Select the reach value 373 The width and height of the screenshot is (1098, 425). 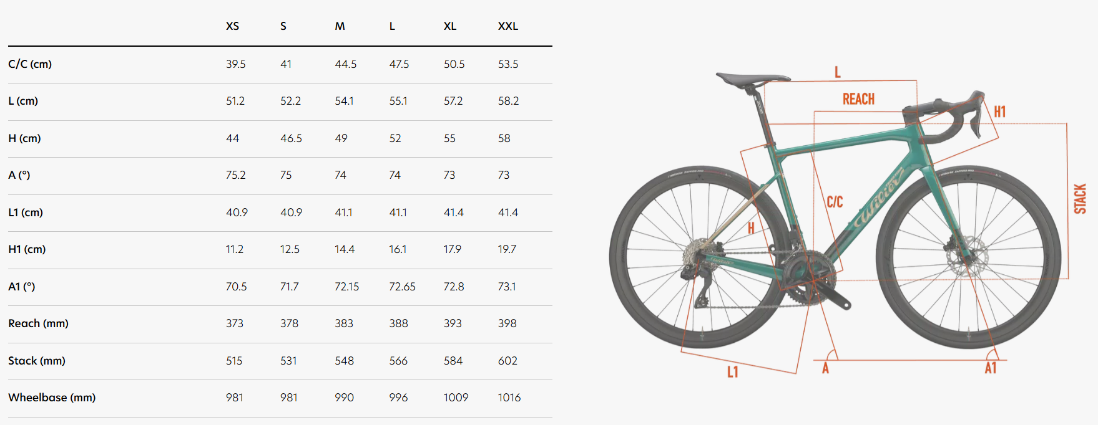click(x=235, y=323)
